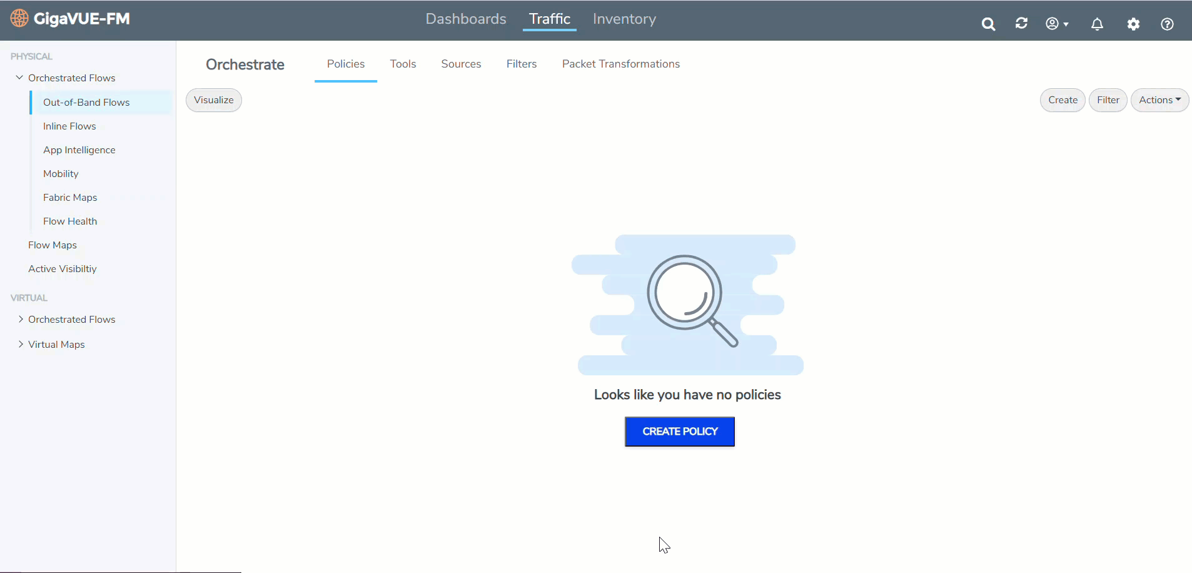Expand Virtual Orchestrated Flows section
Viewport: 1192px width, 573px height.
(21, 319)
